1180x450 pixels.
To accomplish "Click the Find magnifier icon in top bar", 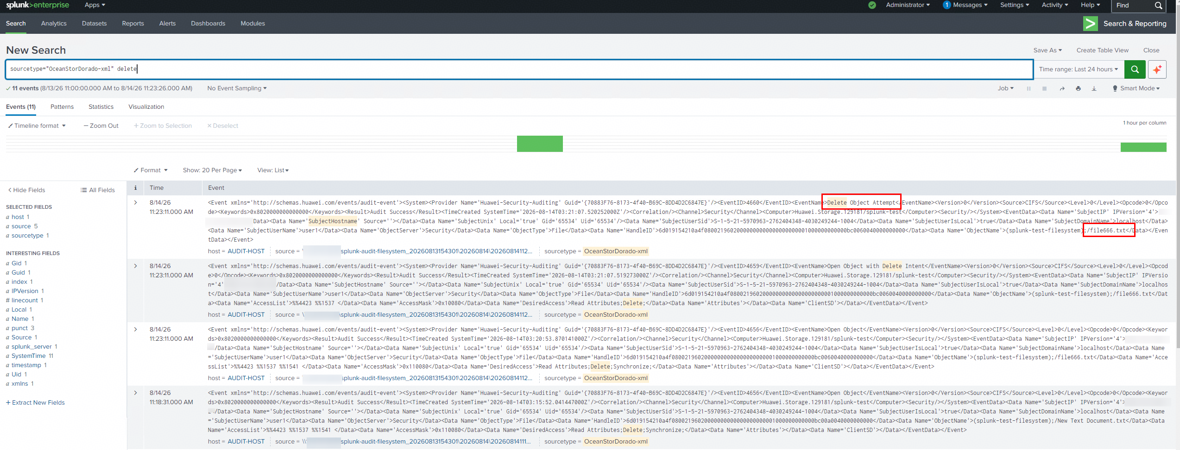I will tap(1158, 6).
